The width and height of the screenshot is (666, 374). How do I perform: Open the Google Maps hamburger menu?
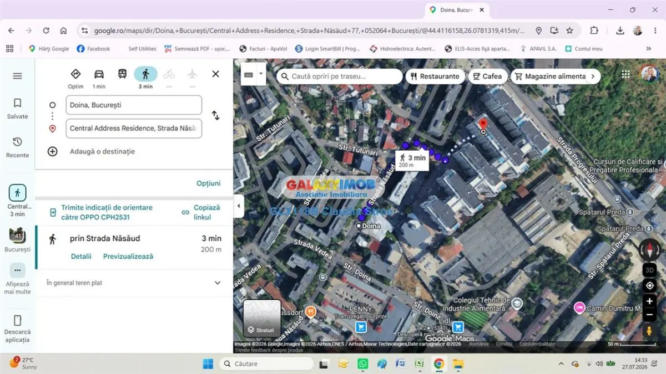(17, 76)
